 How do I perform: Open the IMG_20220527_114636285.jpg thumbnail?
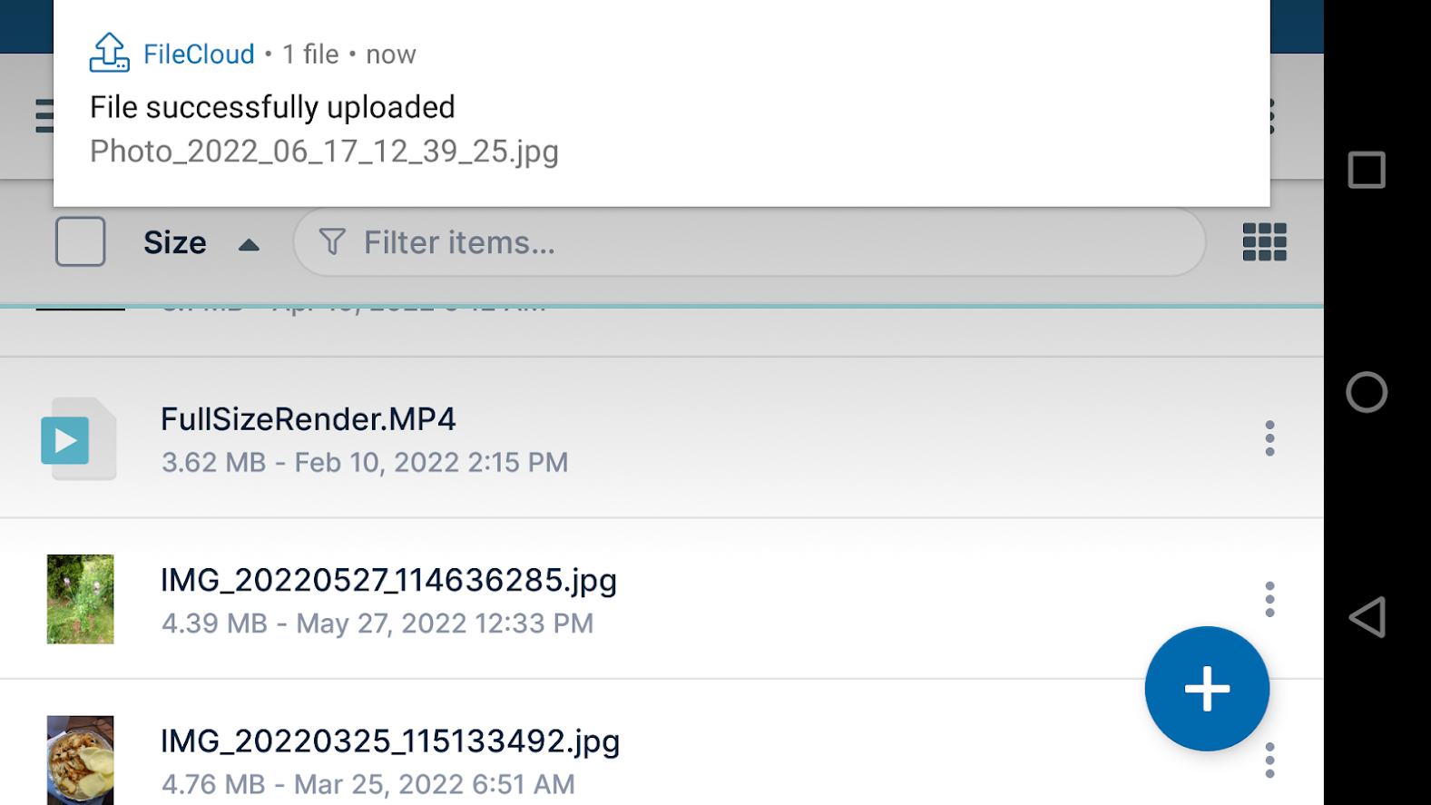click(80, 600)
